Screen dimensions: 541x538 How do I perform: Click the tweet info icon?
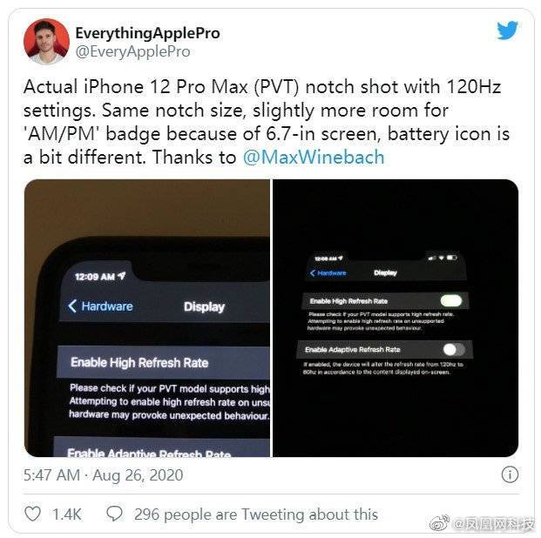point(510,474)
